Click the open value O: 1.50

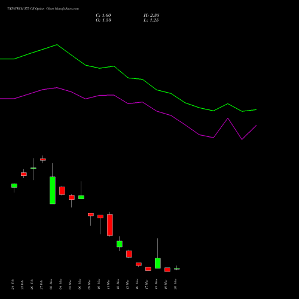click(103, 20)
